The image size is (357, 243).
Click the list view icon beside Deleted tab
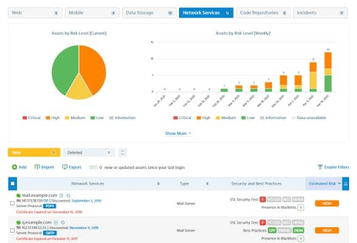coord(123,152)
